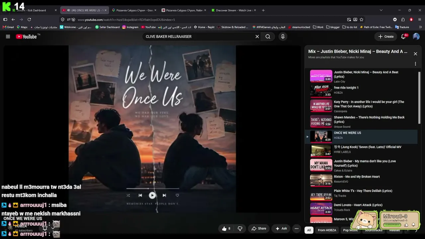Bookmark this page with star icon
This screenshot has width=425, height=239.
point(362,20)
